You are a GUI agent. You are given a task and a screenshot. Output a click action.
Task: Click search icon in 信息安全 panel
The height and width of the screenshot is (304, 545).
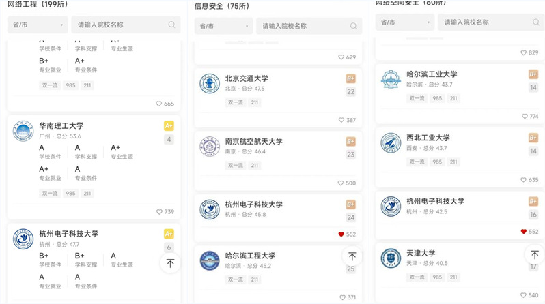coord(354,26)
